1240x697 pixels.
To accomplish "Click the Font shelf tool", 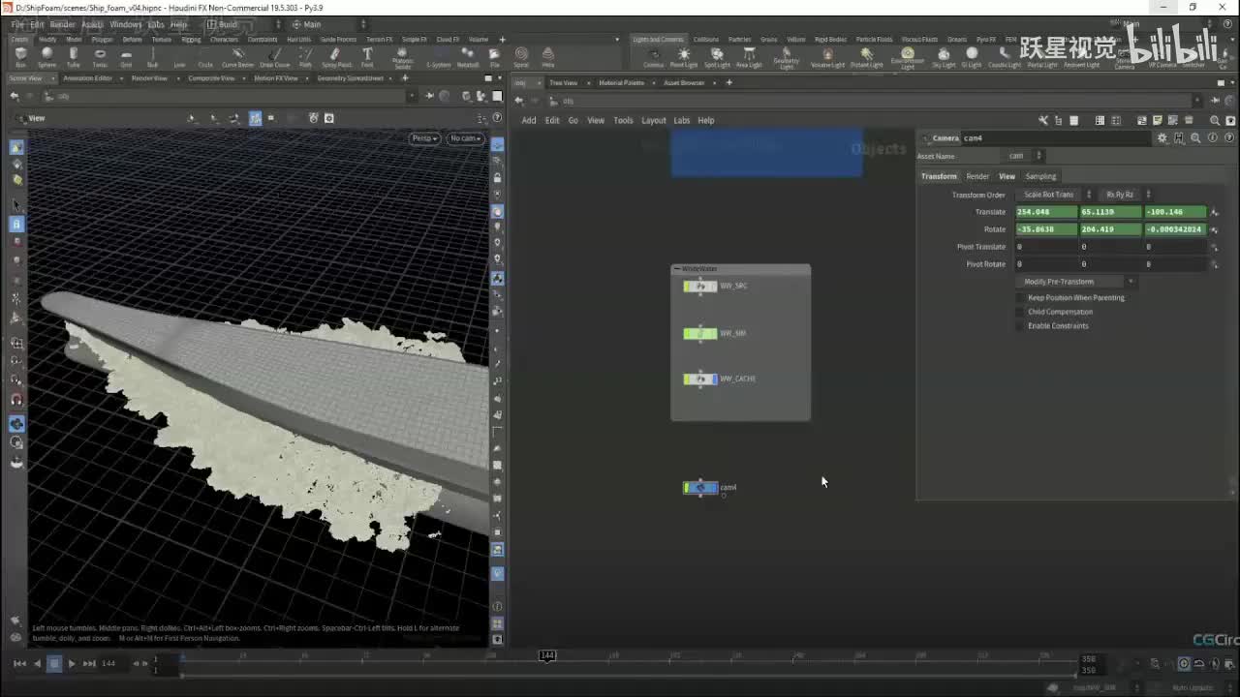I will click(x=367, y=56).
